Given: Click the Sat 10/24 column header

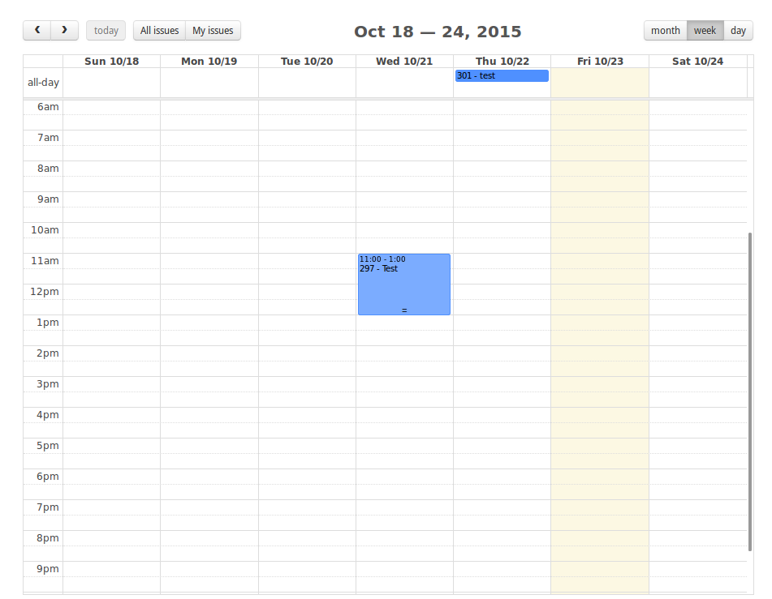Looking at the screenshot, I should 697,62.
